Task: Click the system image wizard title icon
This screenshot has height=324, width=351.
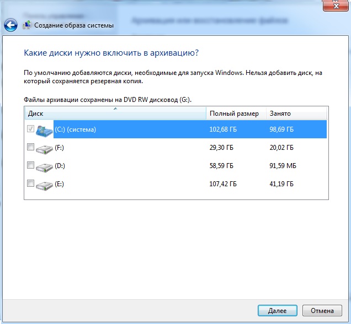Action: pos(27,25)
